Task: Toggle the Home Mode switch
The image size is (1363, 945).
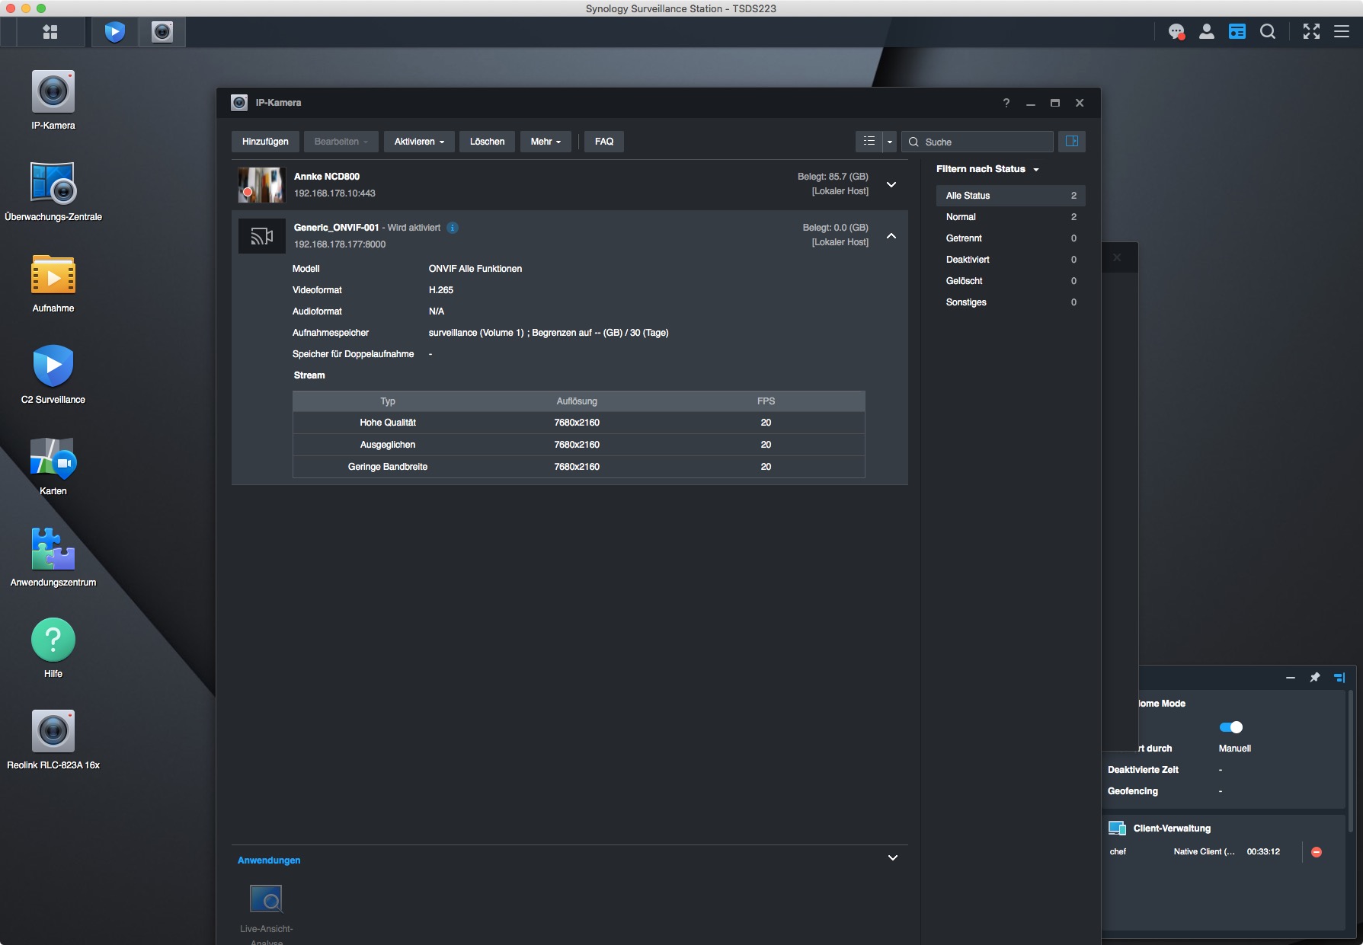Action: (1231, 727)
